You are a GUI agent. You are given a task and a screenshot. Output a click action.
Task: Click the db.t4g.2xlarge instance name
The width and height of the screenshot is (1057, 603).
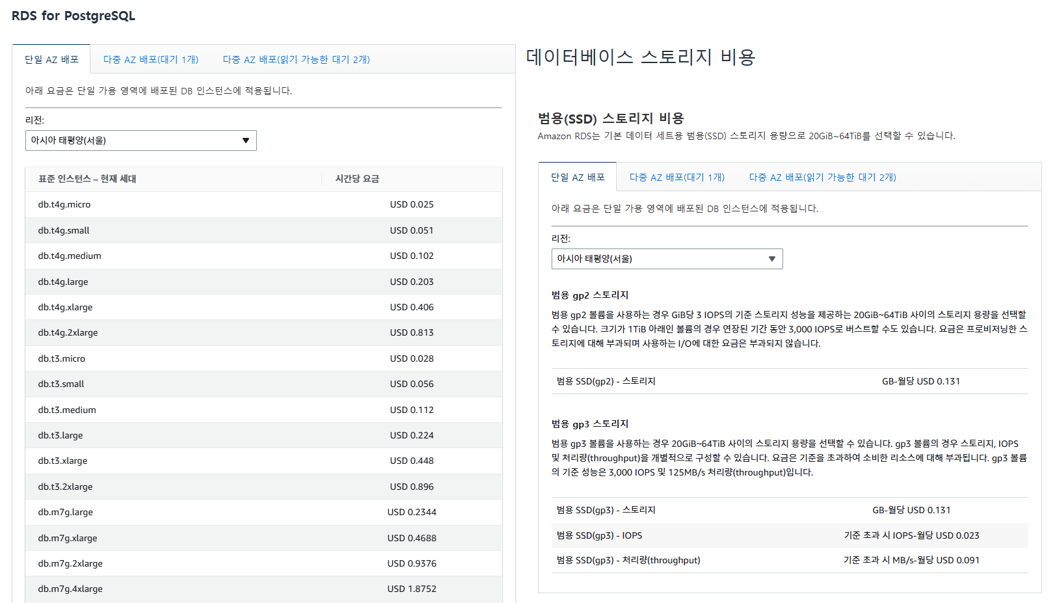(68, 332)
